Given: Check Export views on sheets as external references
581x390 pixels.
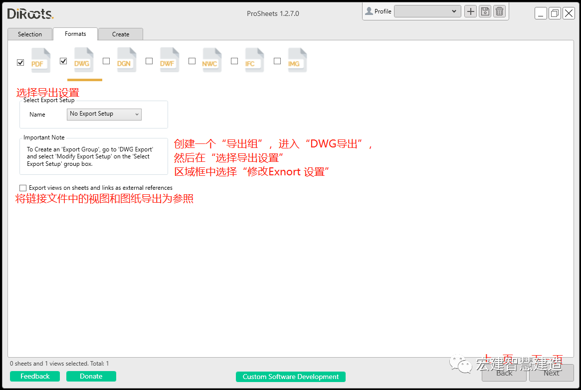Looking at the screenshot, I should point(23,188).
